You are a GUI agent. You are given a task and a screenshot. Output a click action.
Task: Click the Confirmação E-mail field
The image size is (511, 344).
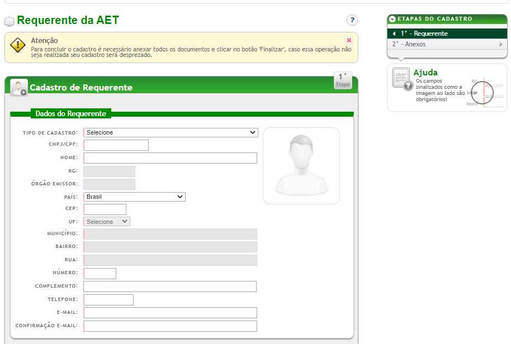(170, 326)
